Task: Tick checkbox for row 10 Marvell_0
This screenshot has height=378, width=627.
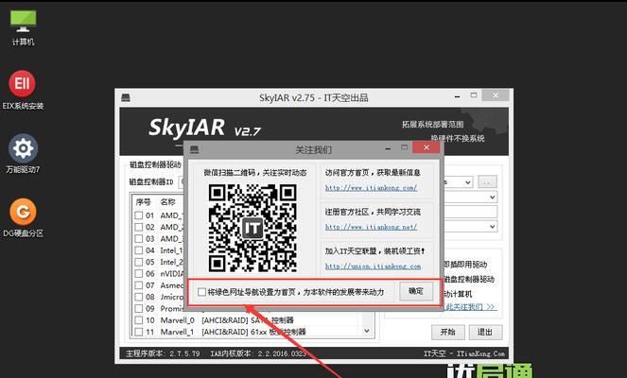Action: click(x=139, y=320)
